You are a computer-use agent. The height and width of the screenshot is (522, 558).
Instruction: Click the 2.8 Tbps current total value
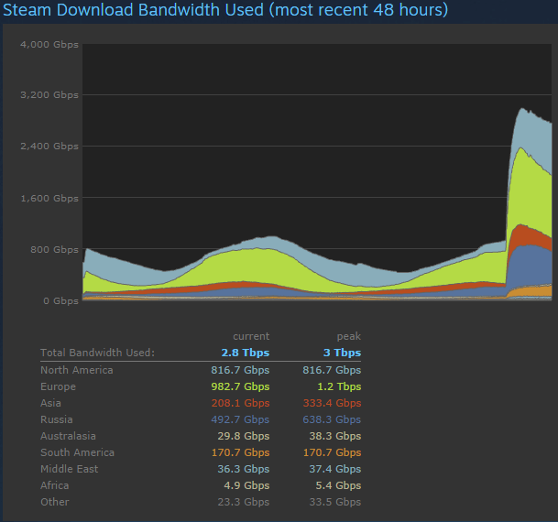(246, 353)
